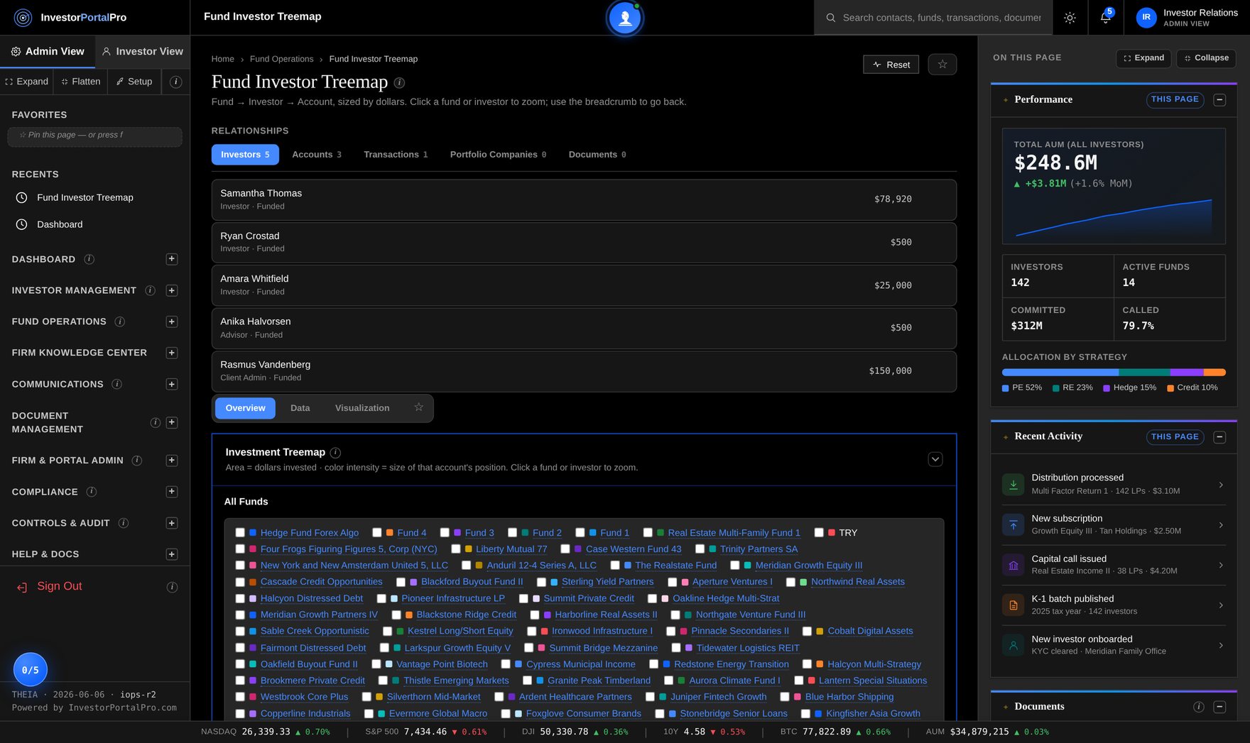This screenshot has height=743, width=1250.
Task: Open the Fund Operations breadcrumb link
Action: [281, 59]
